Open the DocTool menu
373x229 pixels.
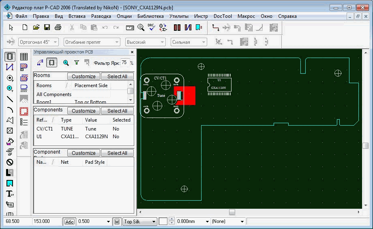click(223, 16)
